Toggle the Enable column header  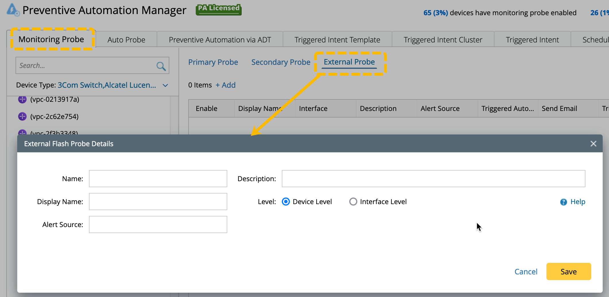click(206, 108)
